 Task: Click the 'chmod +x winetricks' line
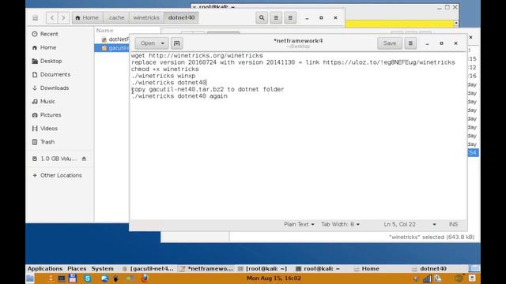165,69
